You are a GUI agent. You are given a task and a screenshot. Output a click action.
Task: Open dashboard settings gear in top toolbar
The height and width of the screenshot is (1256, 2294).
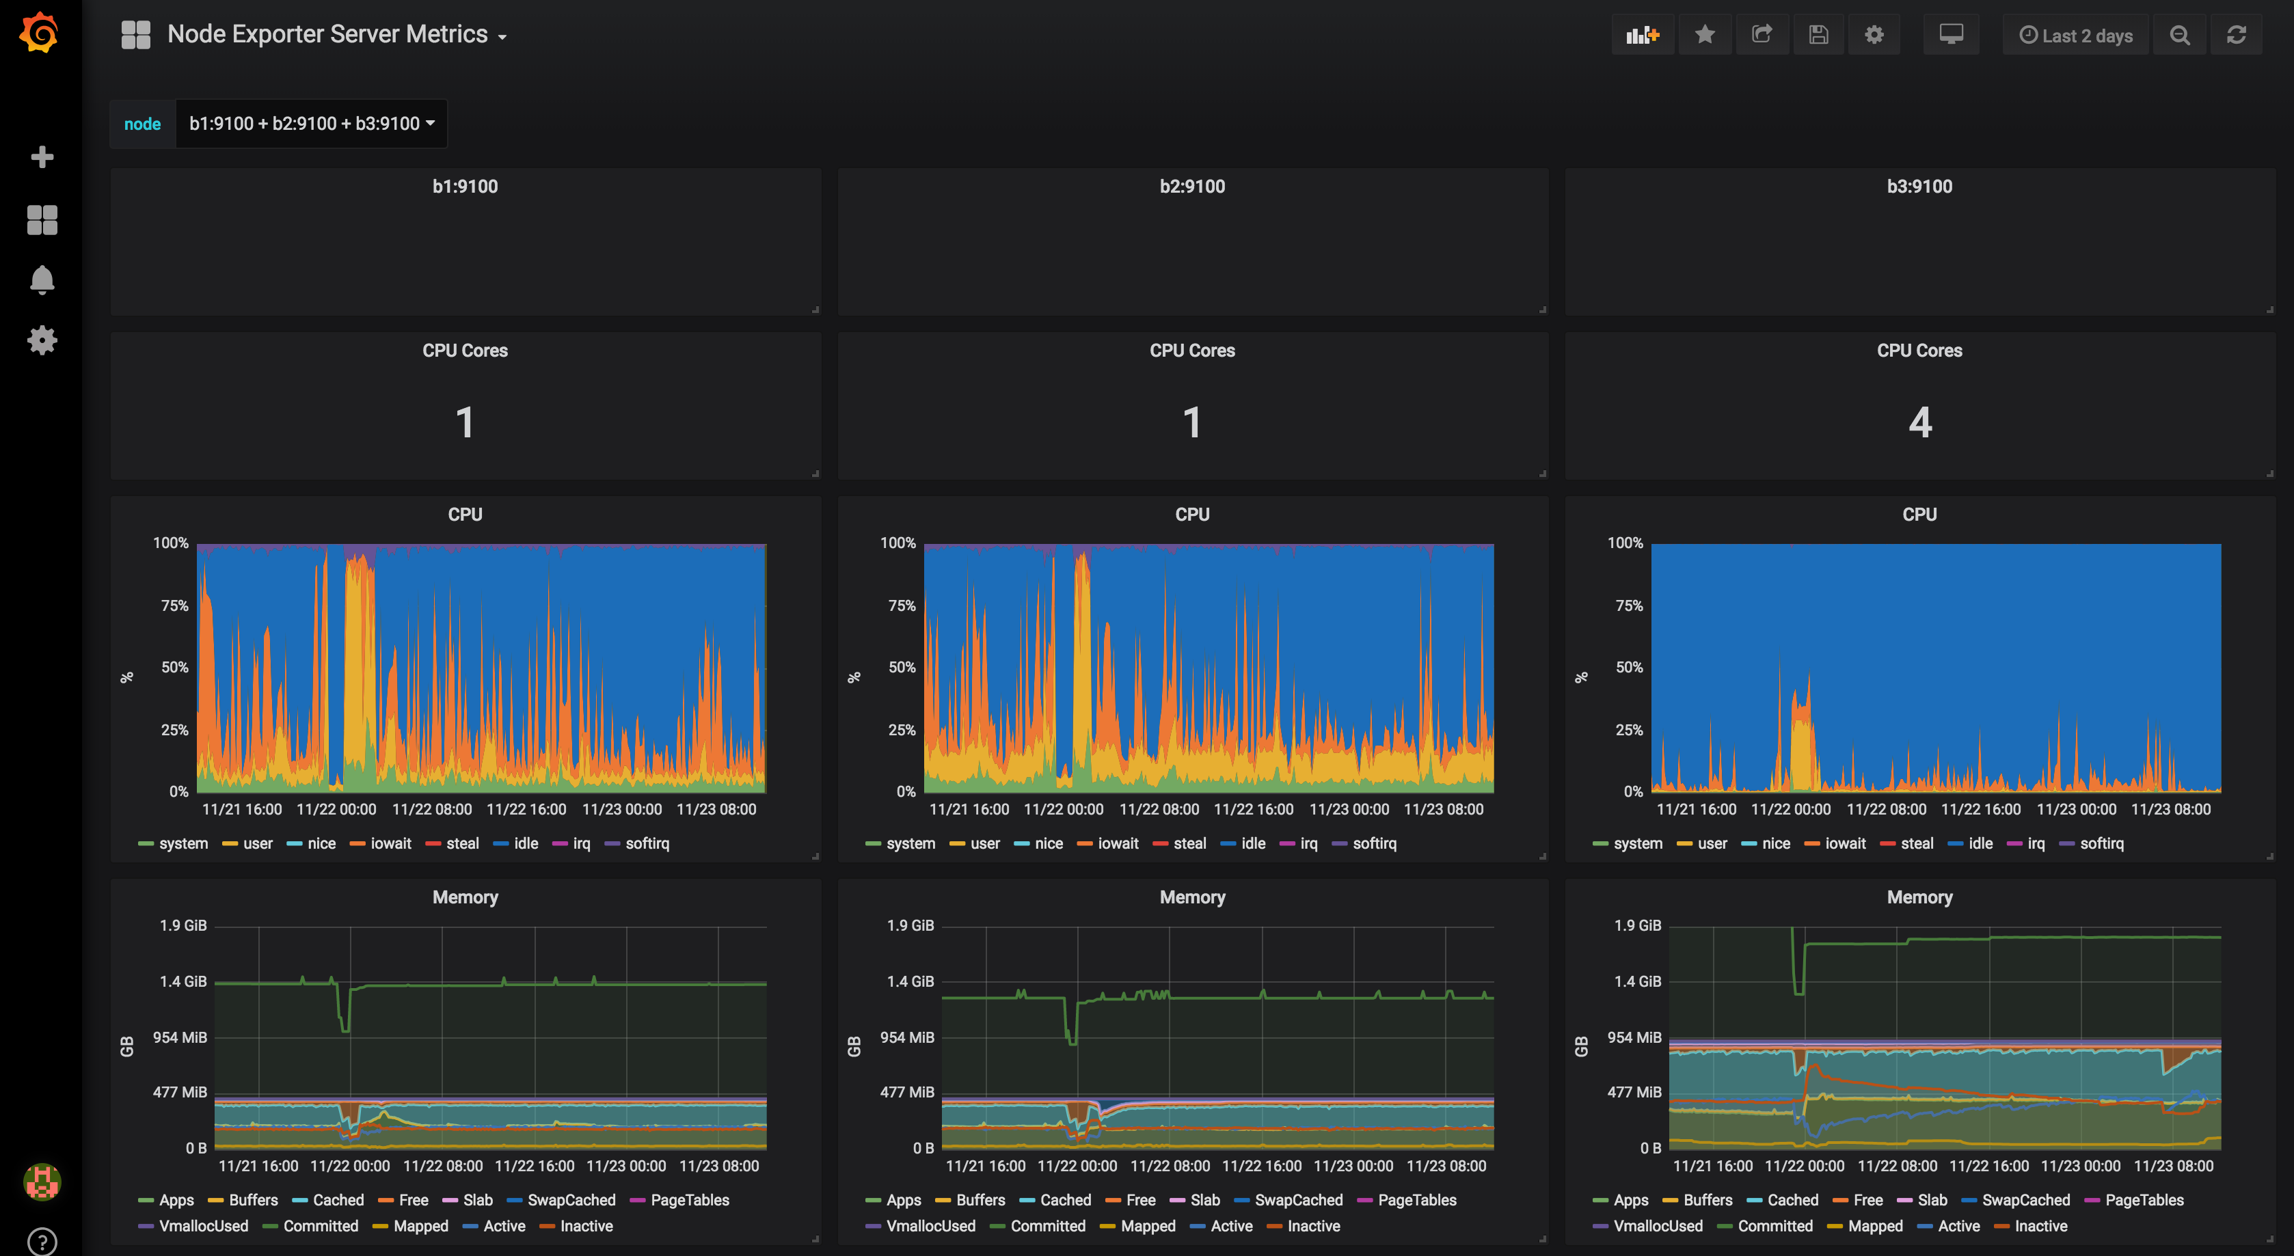click(x=1874, y=35)
